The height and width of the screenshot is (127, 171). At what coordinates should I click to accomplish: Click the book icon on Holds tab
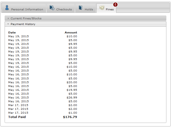(81, 8)
